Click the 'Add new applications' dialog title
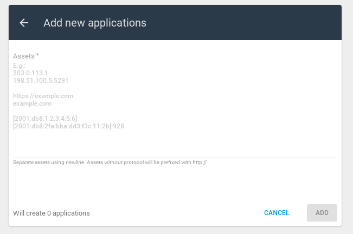 95,23
